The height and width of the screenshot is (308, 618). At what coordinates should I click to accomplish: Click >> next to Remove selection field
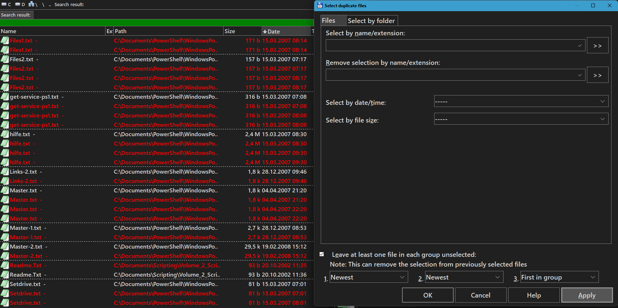[x=597, y=75]
